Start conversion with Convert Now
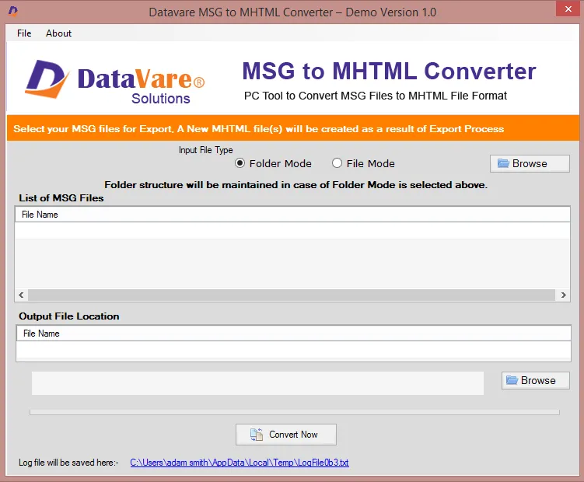 coord(286,435)
